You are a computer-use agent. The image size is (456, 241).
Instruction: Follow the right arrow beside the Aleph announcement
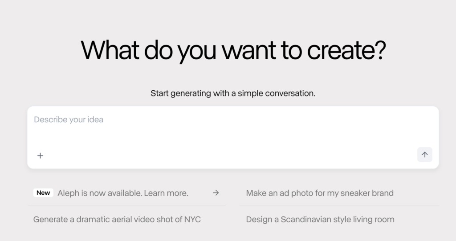[216, 193]
